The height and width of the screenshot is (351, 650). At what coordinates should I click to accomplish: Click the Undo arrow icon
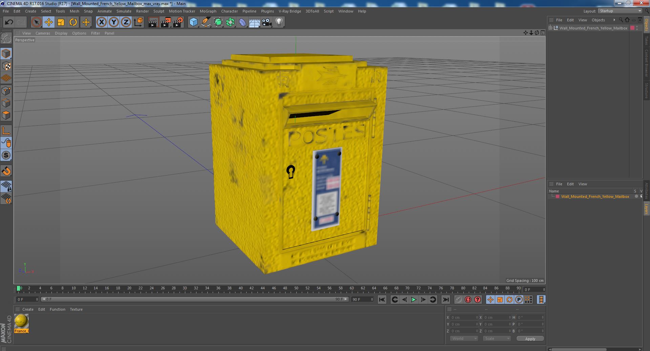click(x=9, y=22)
